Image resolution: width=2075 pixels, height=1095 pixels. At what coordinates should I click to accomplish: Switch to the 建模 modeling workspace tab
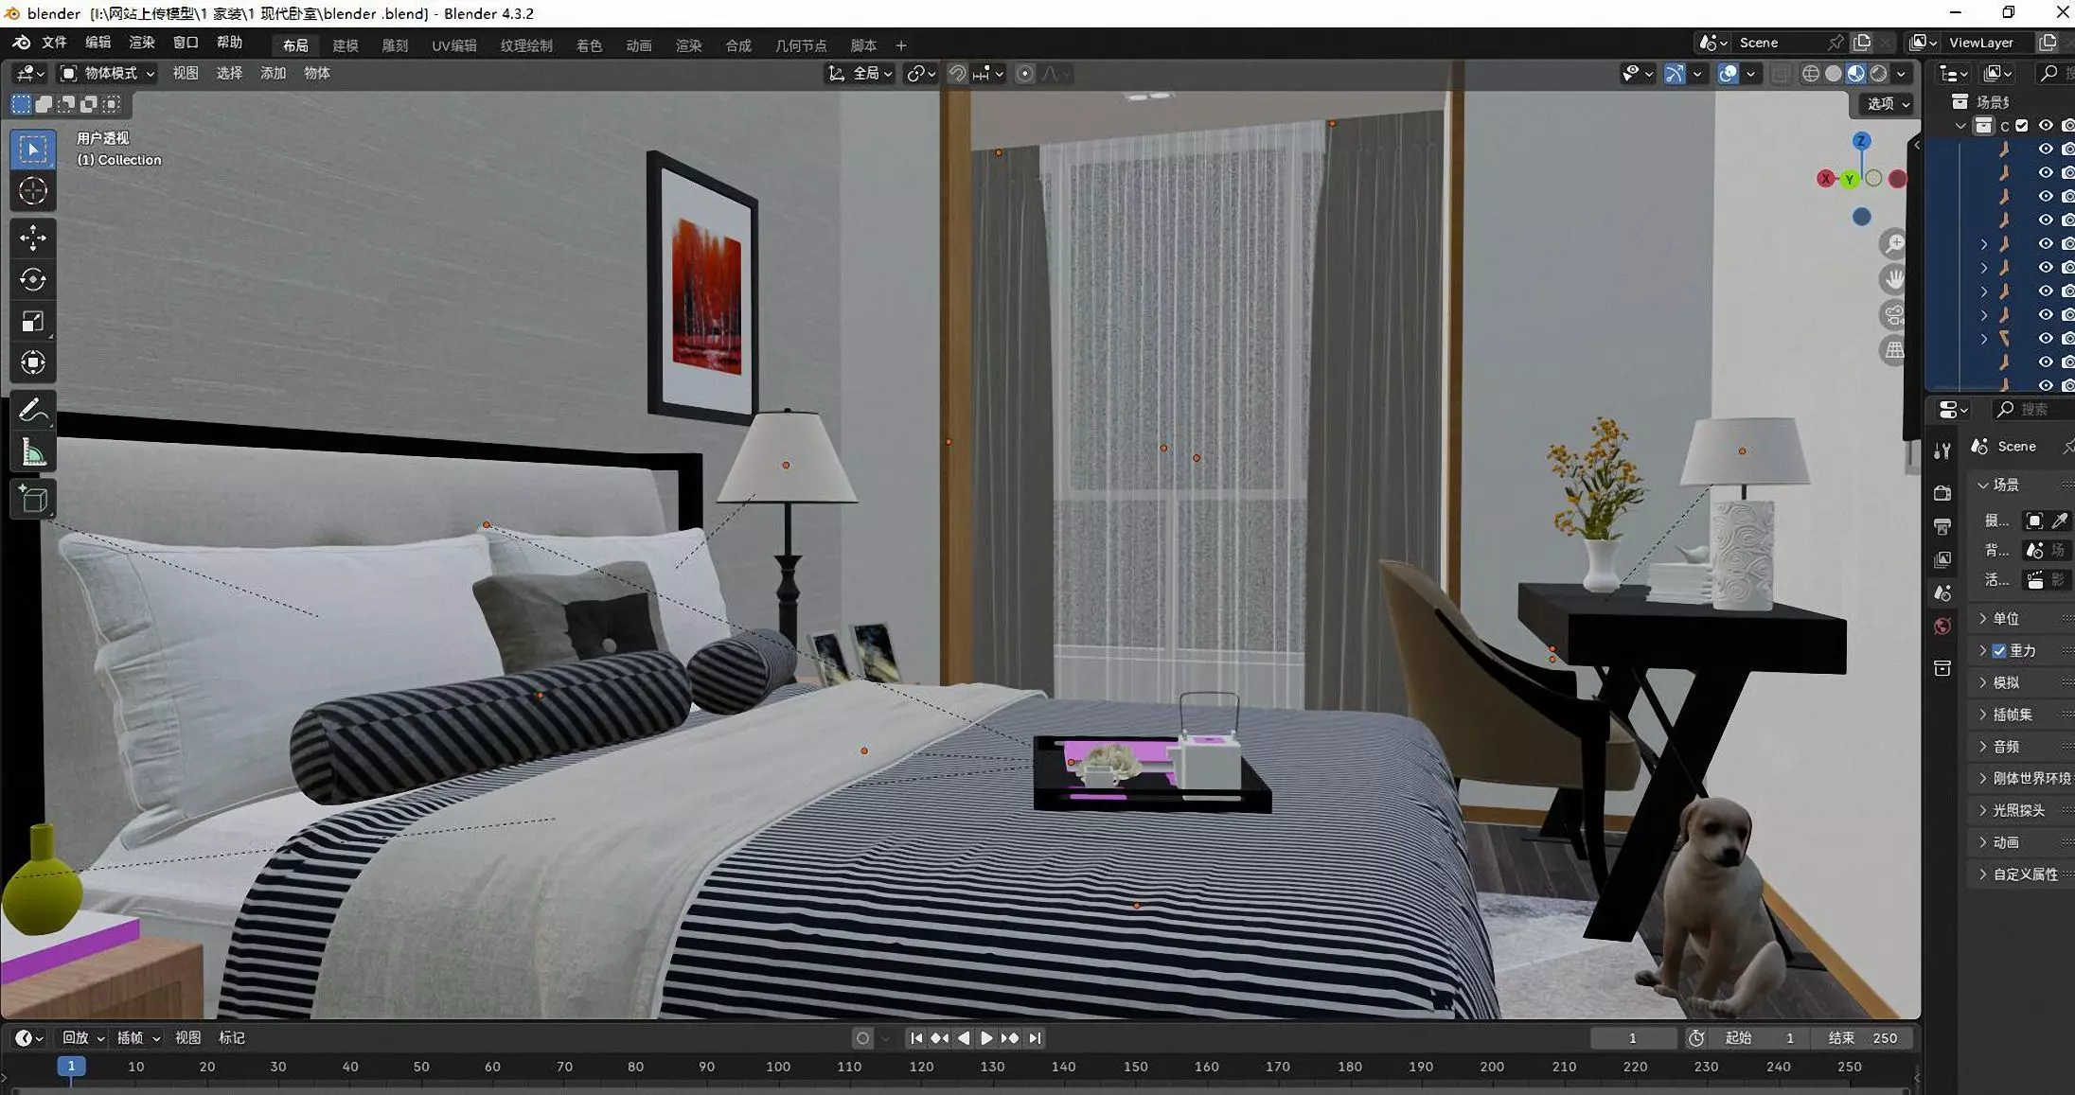[x=346, y=45]
